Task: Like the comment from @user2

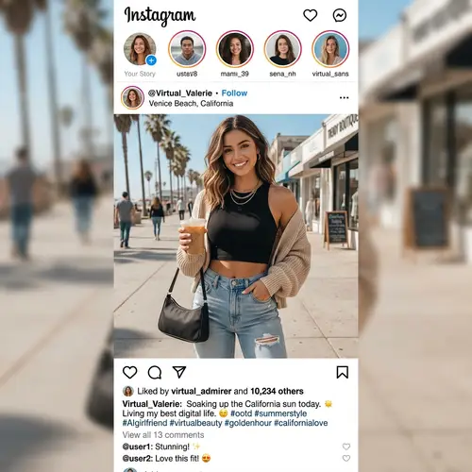Action: [346, 458]
